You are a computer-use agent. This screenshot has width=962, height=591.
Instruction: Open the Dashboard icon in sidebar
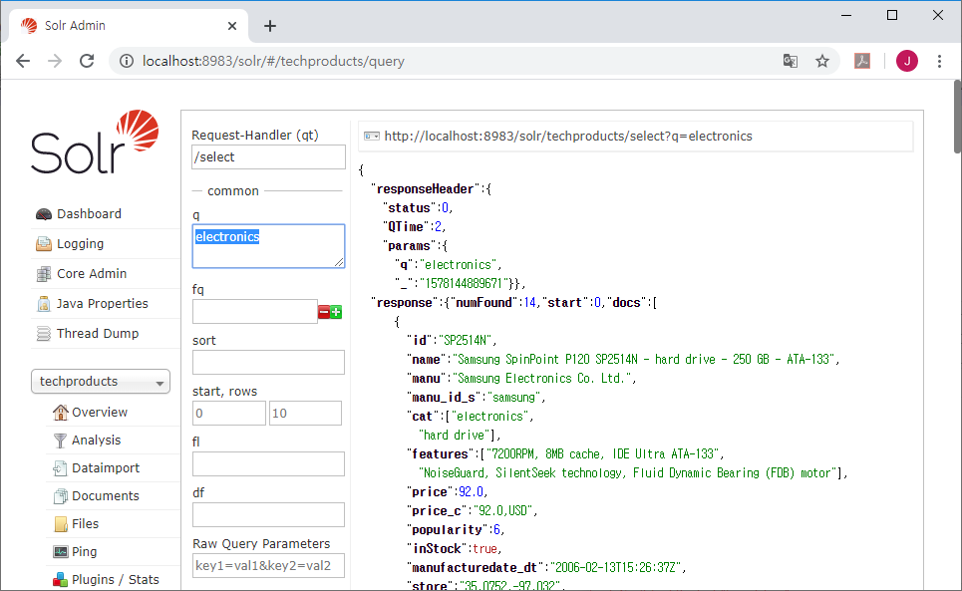44,214
